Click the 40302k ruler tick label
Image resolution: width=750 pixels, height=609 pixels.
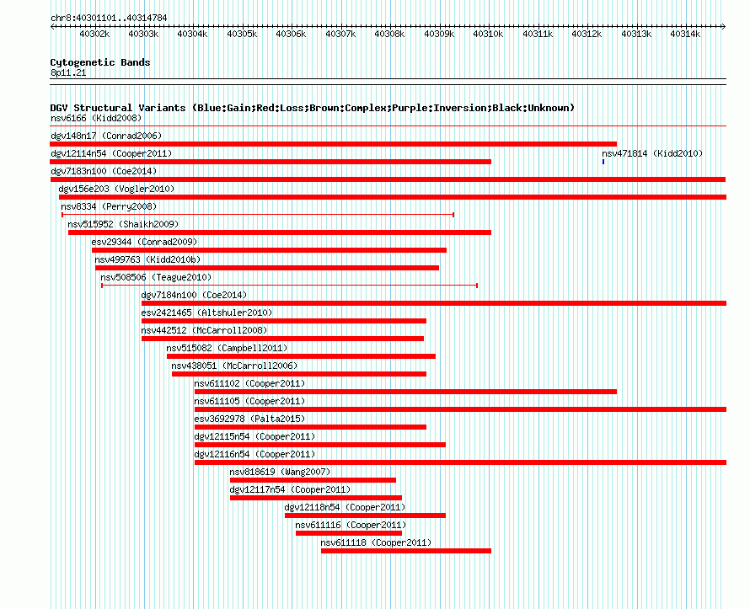[94, 34]
